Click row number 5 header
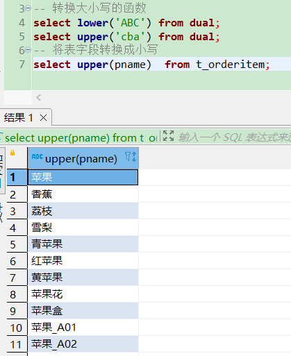291x356 pixels. point(17,244)
